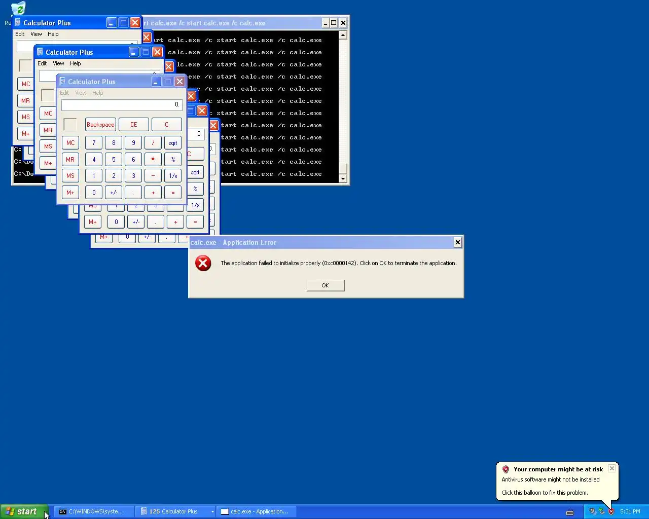
Task: Click the 9 key on the front calculator
Action: [x=133, y=143]
